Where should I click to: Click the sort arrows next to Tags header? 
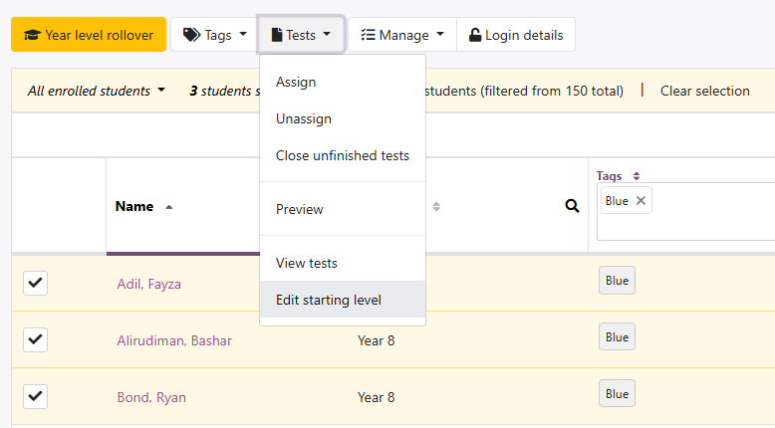(637, 176)
